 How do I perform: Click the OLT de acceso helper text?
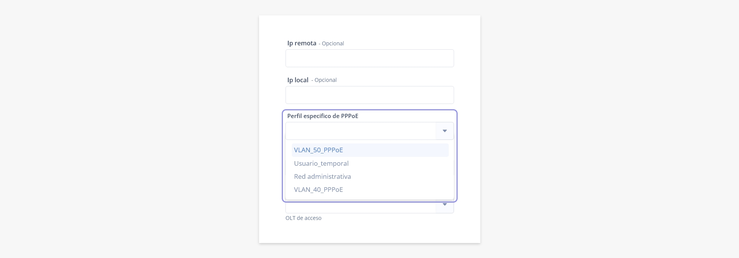tap(303, 218)
